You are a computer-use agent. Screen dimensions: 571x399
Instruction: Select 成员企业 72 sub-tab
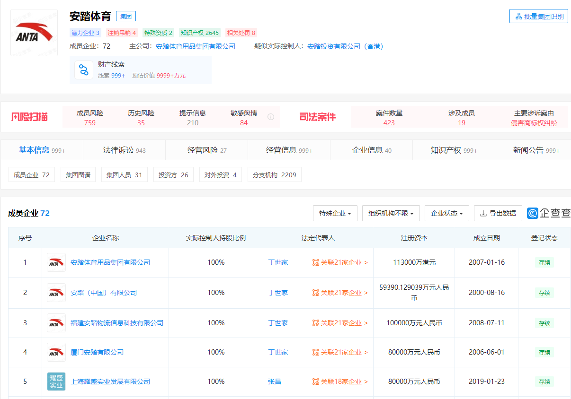[32, 175]
